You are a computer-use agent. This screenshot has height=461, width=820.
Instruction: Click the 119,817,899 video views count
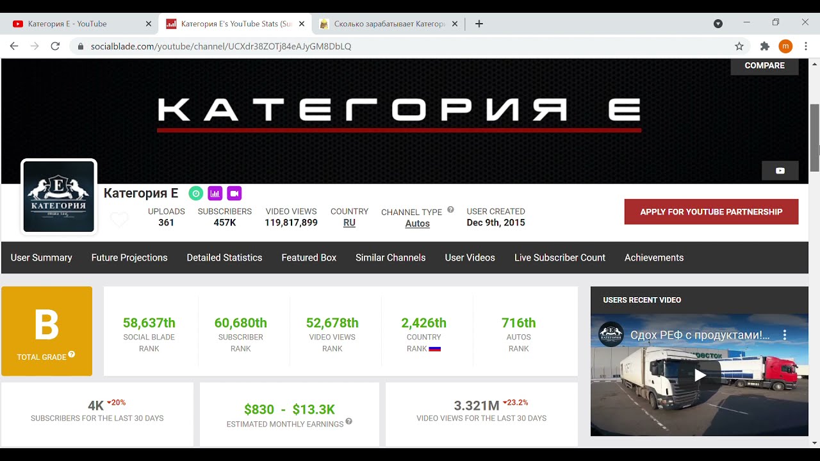coord(291,223)
